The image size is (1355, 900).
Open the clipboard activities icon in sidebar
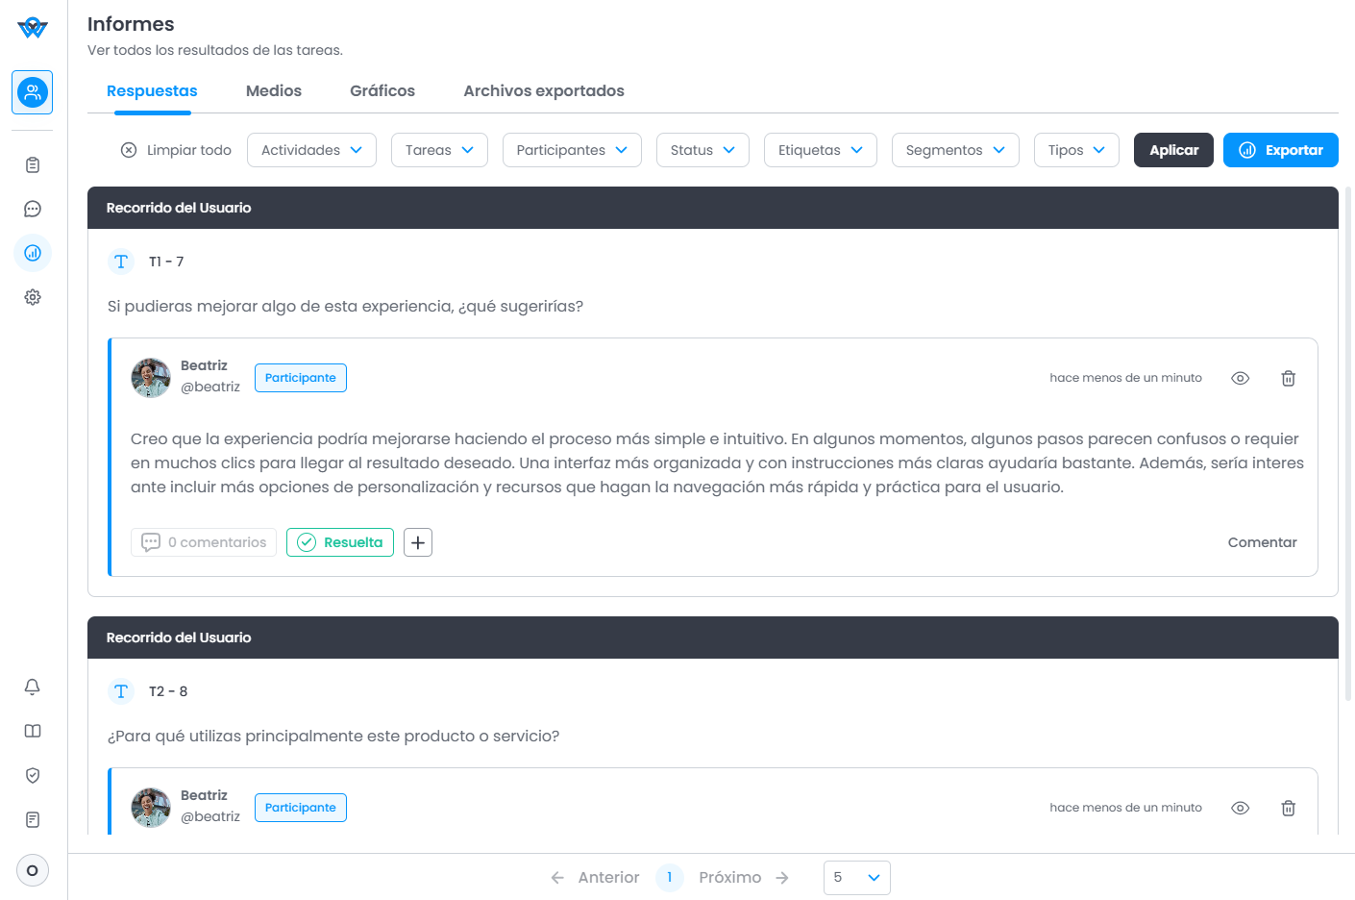pos(33,164)
